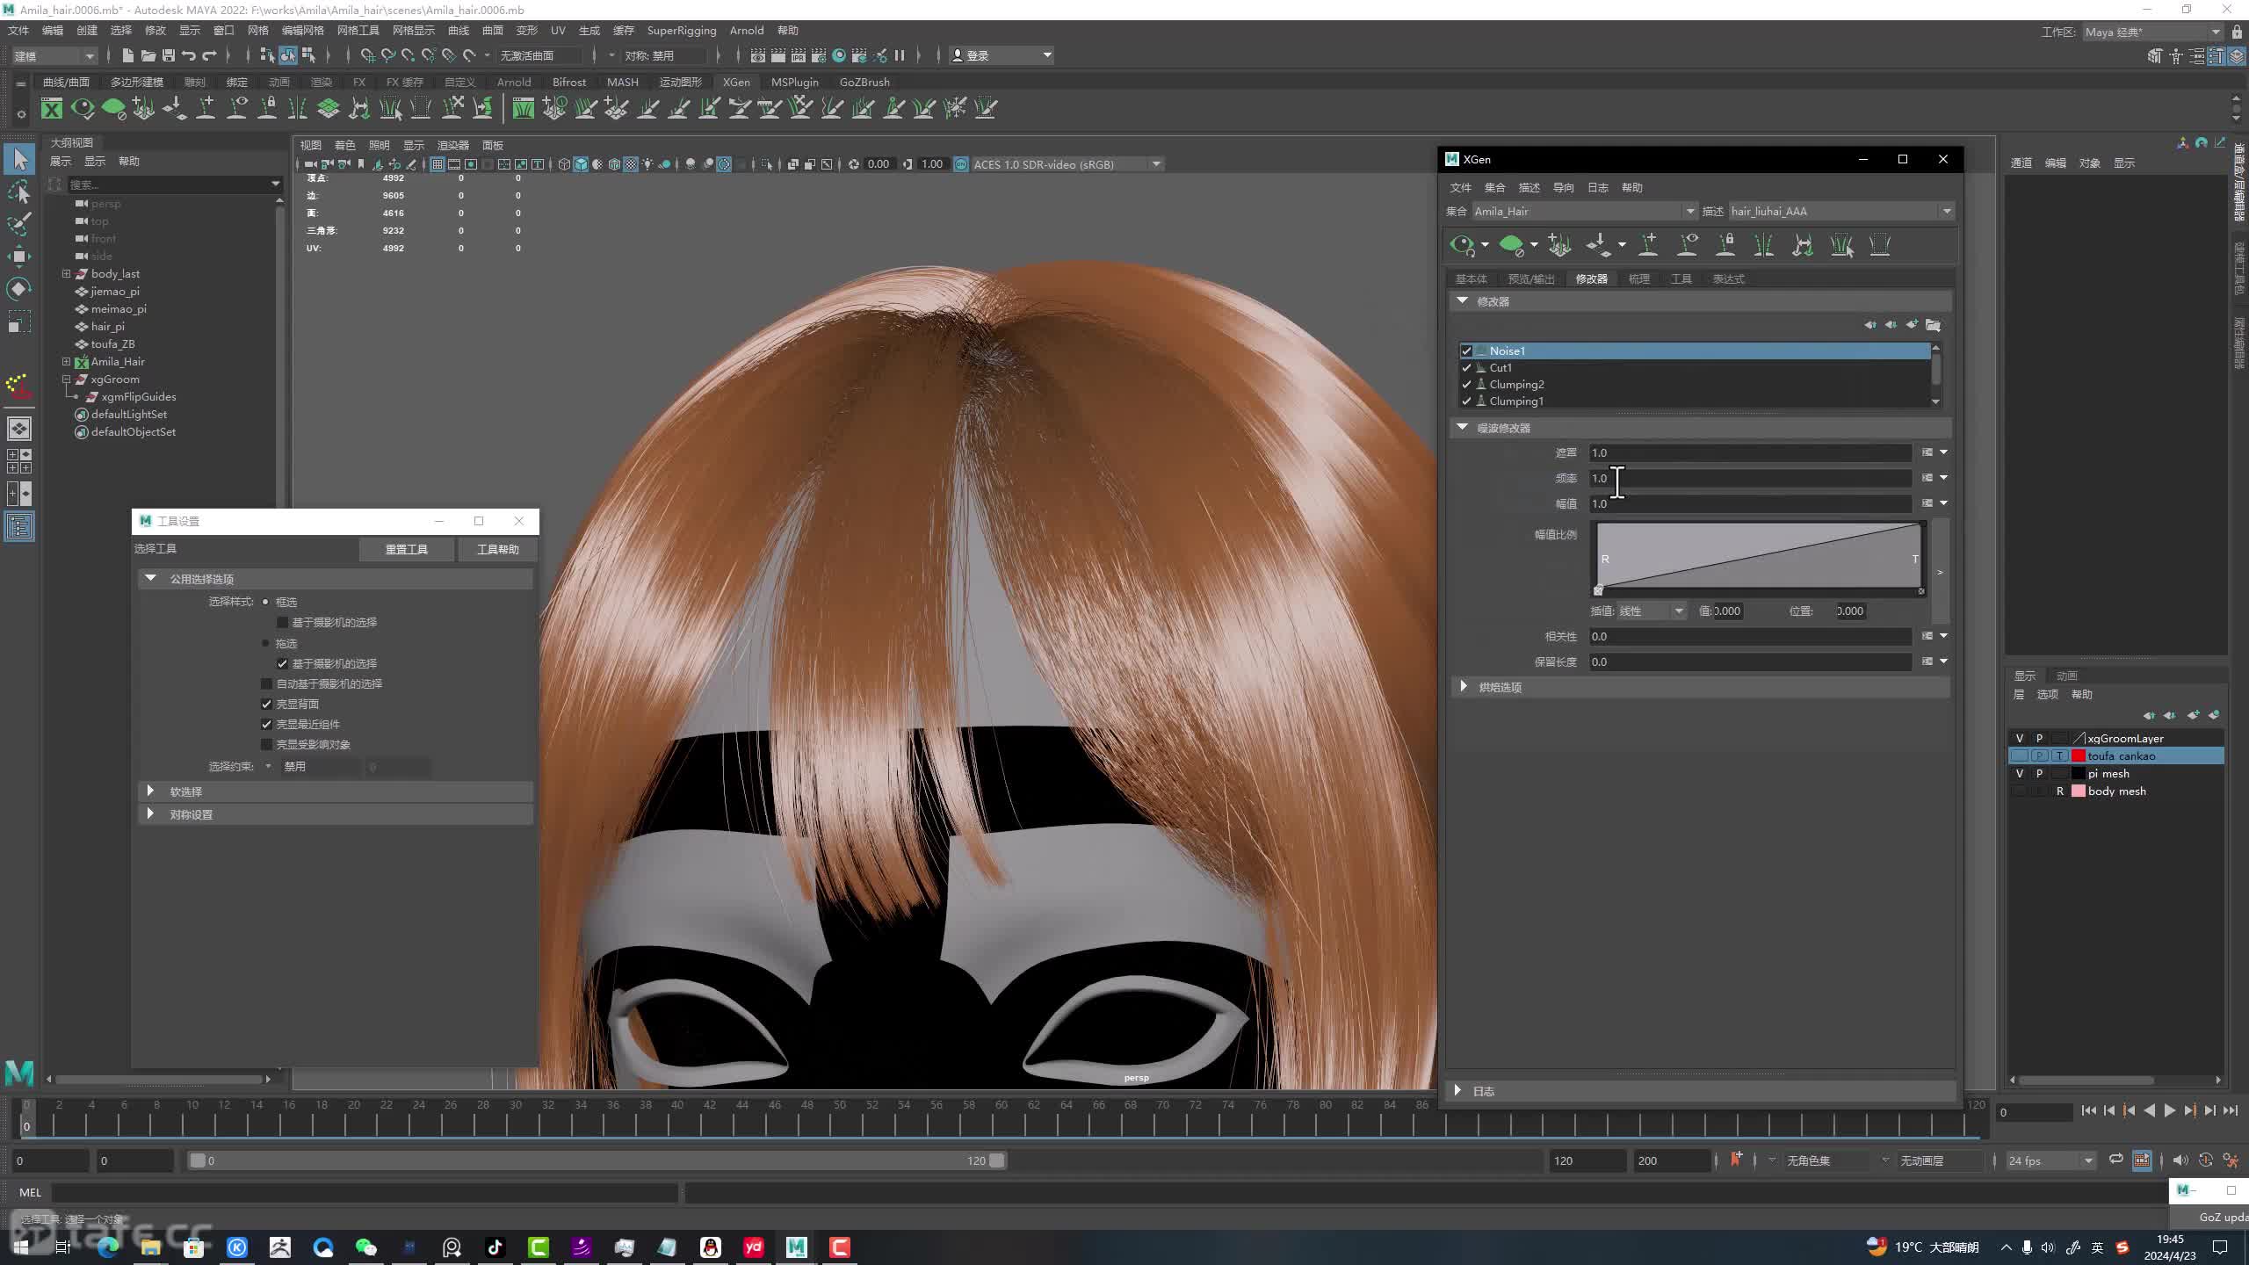Click the Maya logo icon bottom left
This screenshot has width=2249, height=1265.
click(x=19, y=1073)
